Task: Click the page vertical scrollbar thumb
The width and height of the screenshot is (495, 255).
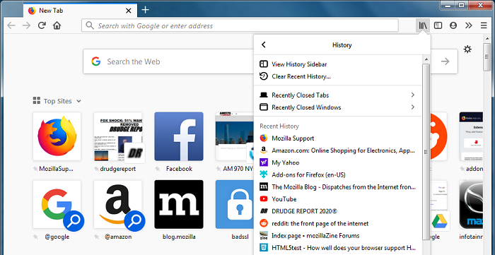Action: pyautogui.click(x=487, y=57)
